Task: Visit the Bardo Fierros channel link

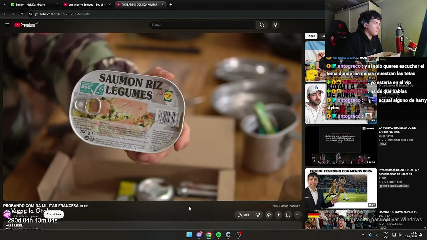Action: tap(386, 136)
